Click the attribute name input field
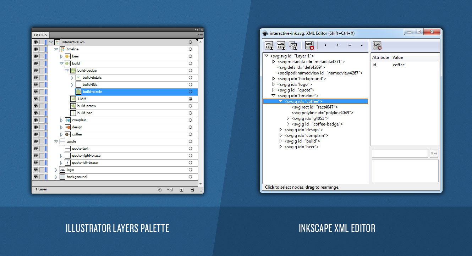This screenshot has height=256, width=472. tap(400, 154)
